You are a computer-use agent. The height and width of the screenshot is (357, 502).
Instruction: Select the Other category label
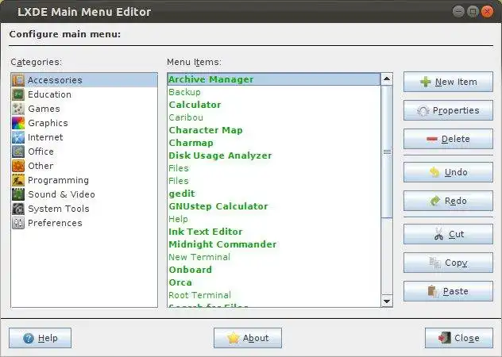[41, 166]
